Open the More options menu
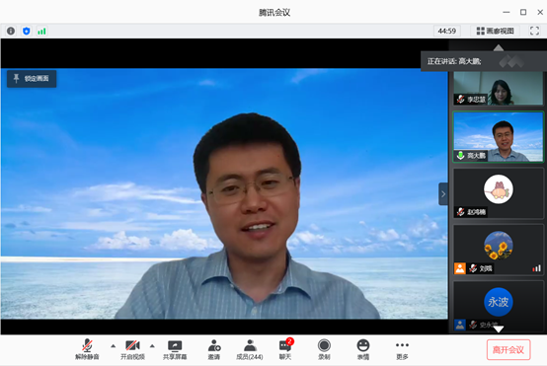547x366 pixels. pyautogui.click(x=402, y=349)
